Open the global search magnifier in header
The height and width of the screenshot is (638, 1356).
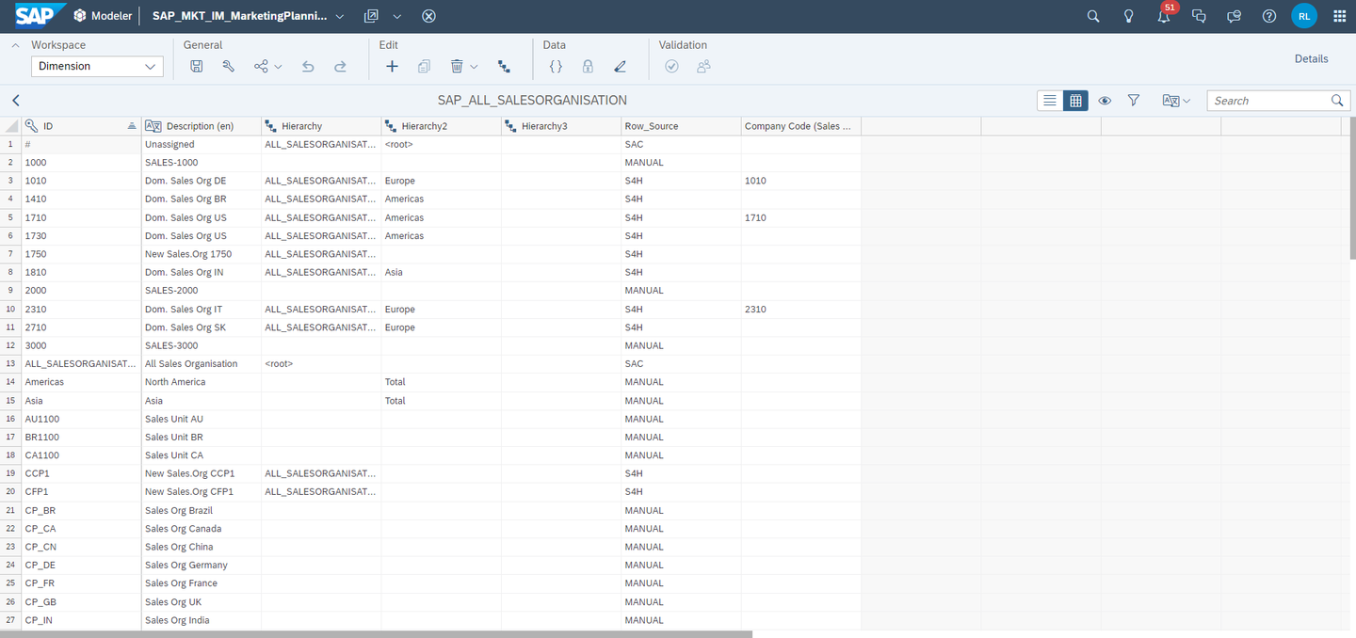coord(1093,16)
